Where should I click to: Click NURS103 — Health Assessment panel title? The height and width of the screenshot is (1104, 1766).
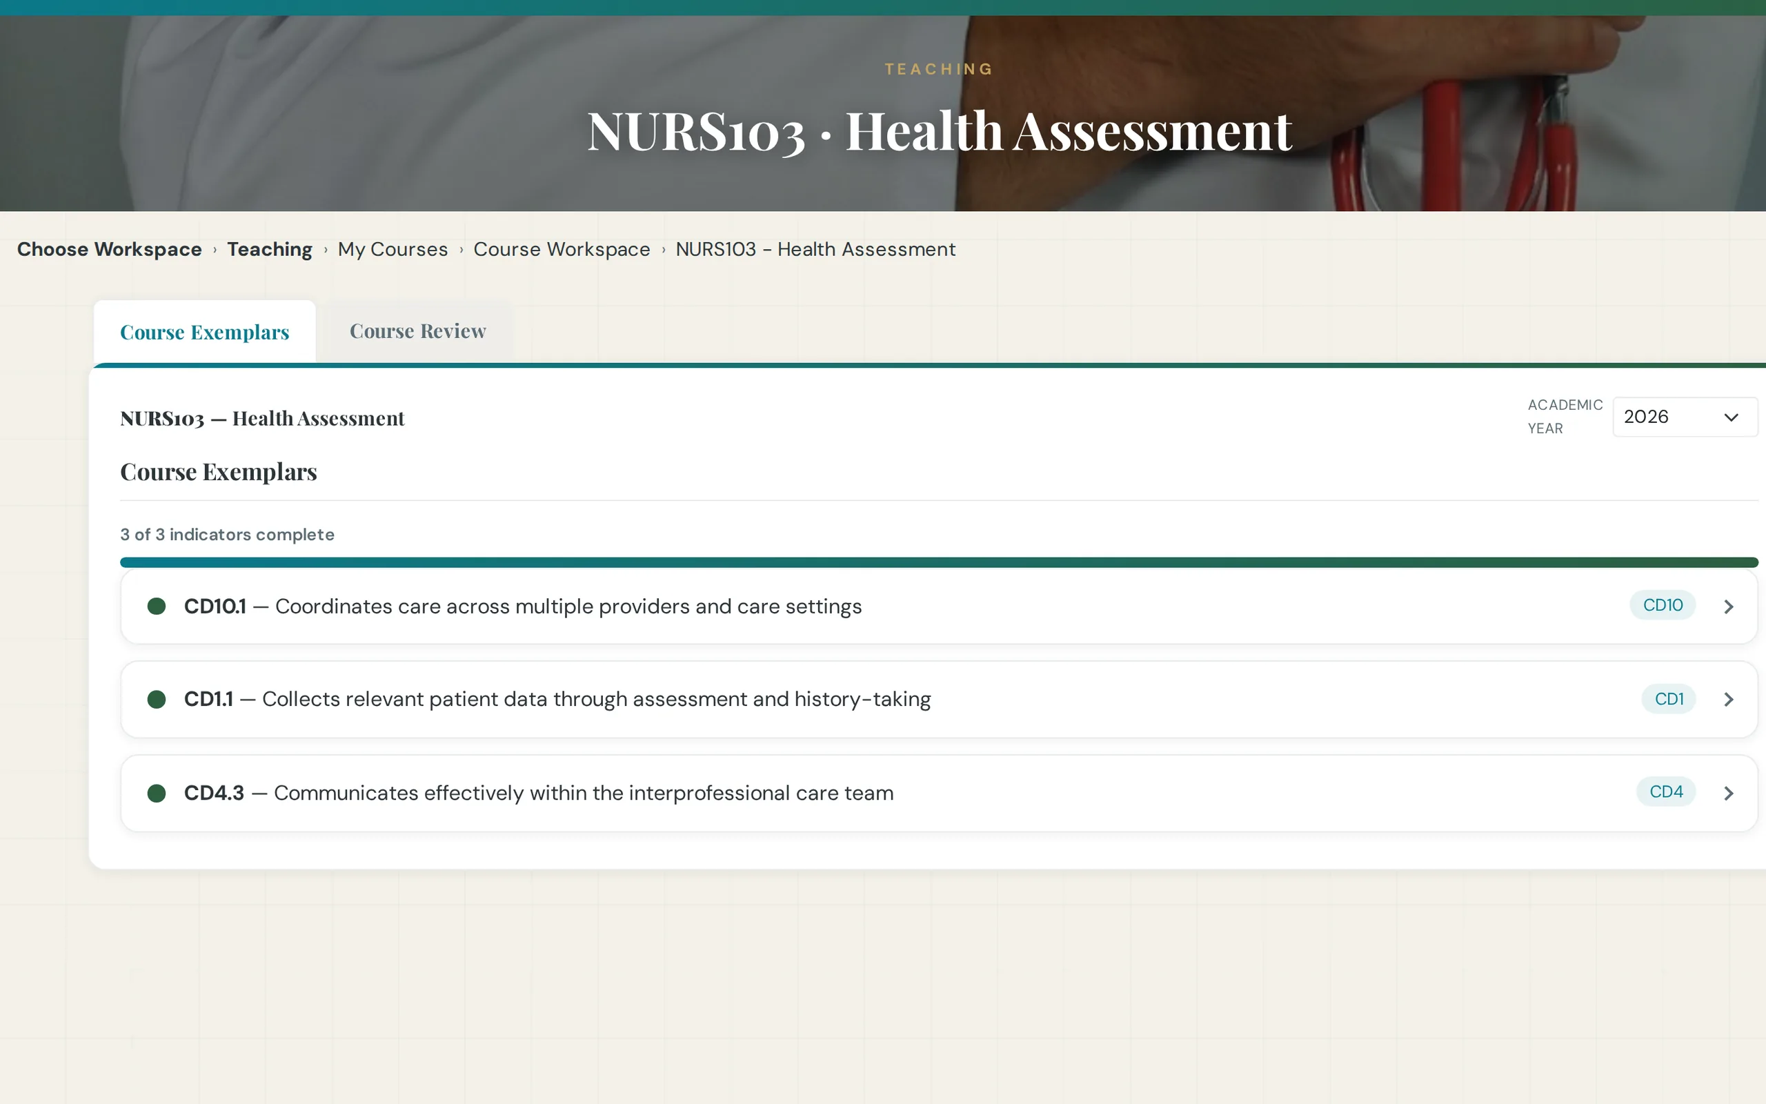pyautogui.click(x=262, y=418)
